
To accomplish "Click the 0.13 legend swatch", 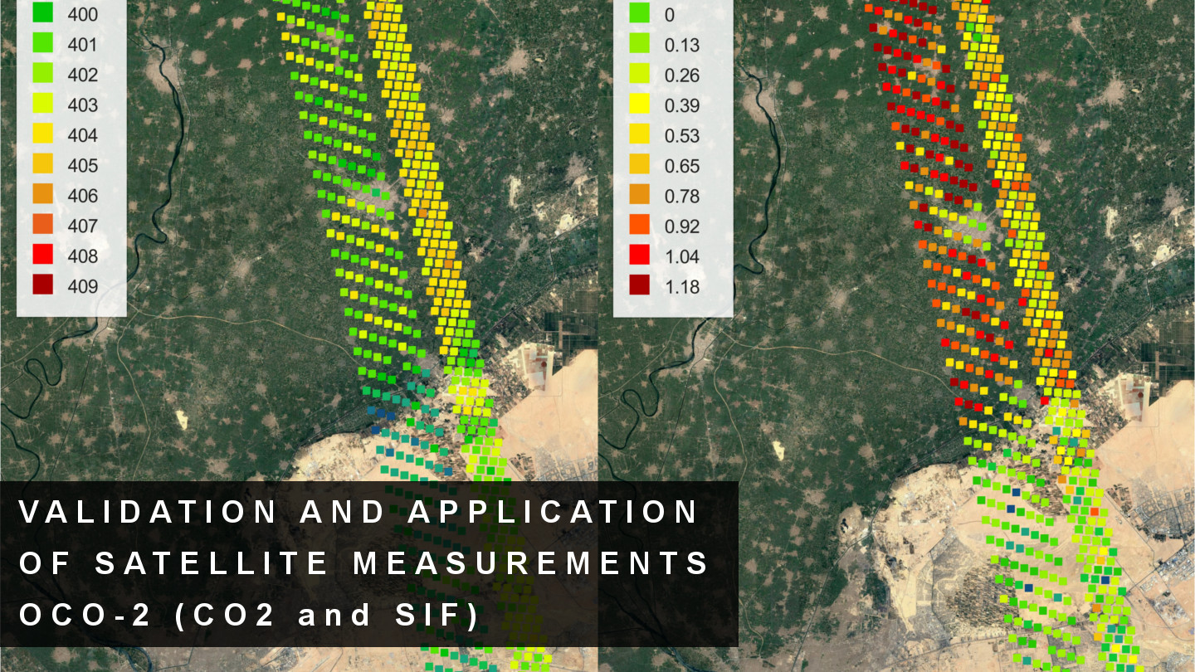I will coord(639,44).
